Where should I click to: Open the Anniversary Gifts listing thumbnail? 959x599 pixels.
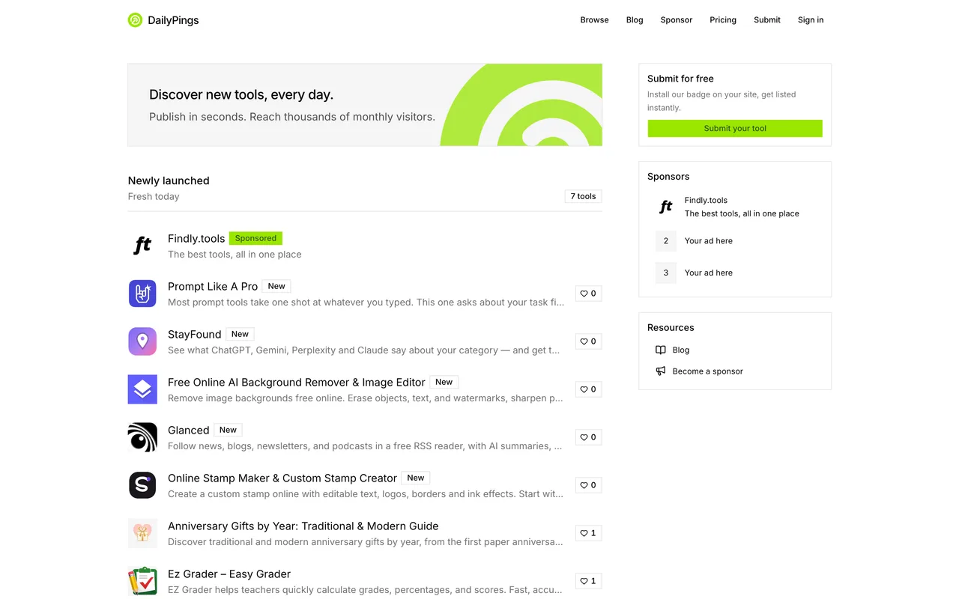coord(142,533)
